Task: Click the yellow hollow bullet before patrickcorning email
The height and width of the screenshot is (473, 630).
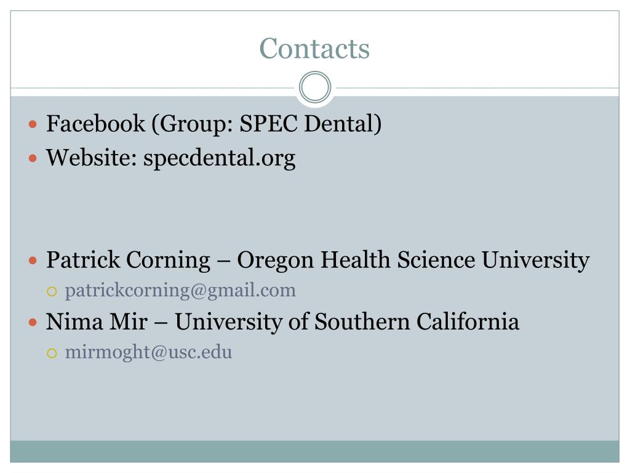Action: tap(52, 291)
